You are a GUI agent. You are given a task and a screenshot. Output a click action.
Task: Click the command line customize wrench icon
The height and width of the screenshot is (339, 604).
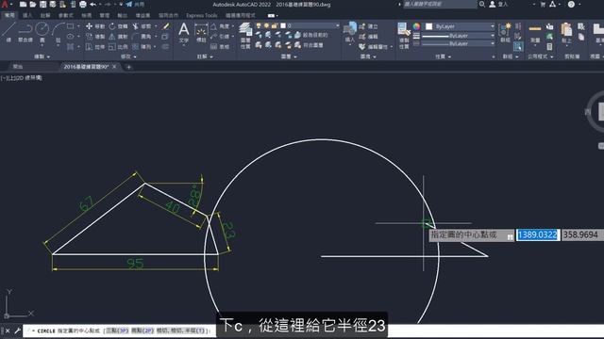click(17, 331)
